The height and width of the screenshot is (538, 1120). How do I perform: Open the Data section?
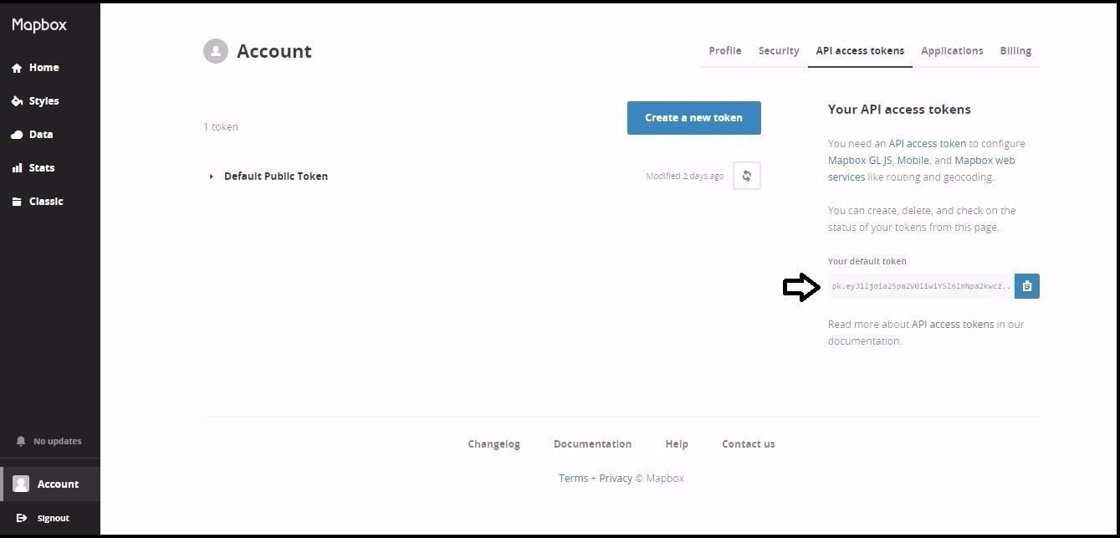[x=41, y=135]
